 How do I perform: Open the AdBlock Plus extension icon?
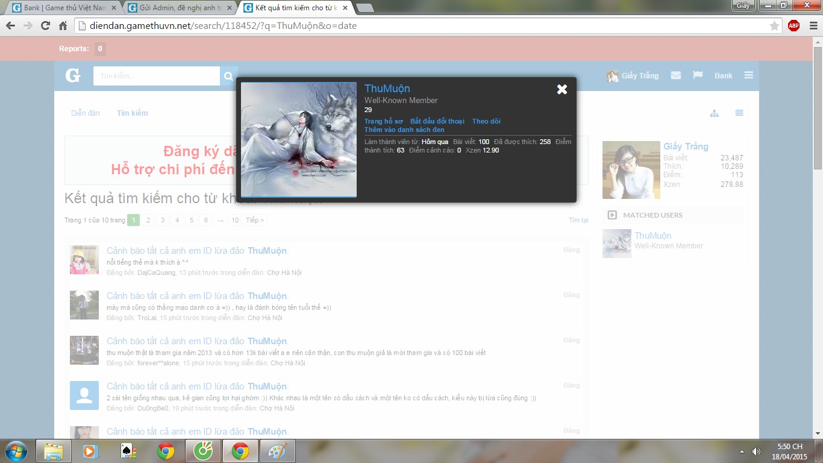793,25
